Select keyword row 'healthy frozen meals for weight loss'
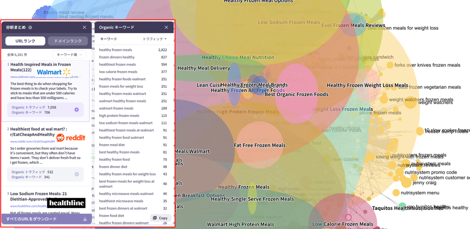 click(x=133, y=174)
